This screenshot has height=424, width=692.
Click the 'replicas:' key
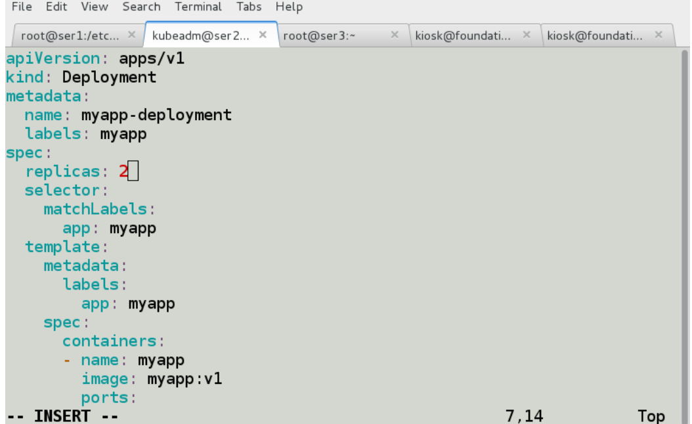pyautogui.click(x=66, y=171)
